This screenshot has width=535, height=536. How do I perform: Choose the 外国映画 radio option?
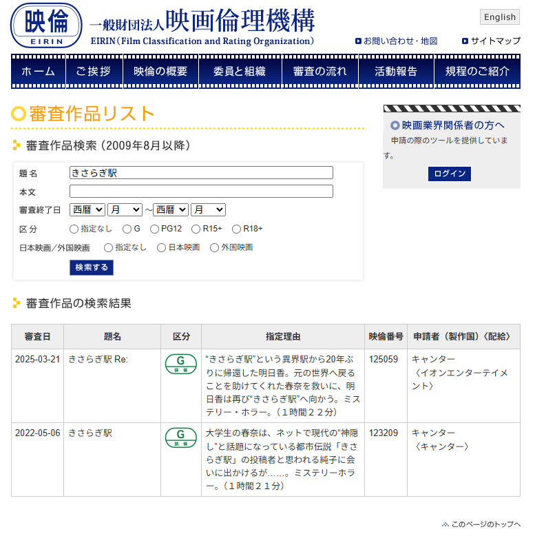tap(214, 248)
